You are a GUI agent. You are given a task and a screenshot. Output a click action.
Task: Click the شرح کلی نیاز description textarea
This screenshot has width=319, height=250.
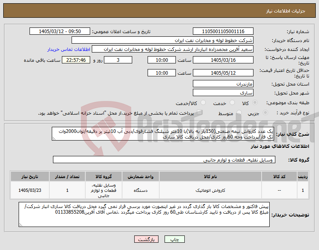click(x=163, y=134)
